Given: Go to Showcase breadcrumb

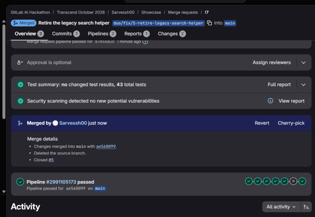Looking at the screenshot, I should pyautogui.click(x=151, y=12).
